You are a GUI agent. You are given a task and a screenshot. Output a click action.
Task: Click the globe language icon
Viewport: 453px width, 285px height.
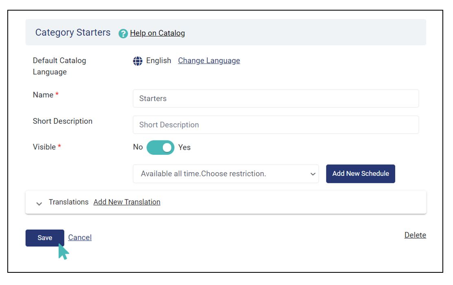(138, 61)
